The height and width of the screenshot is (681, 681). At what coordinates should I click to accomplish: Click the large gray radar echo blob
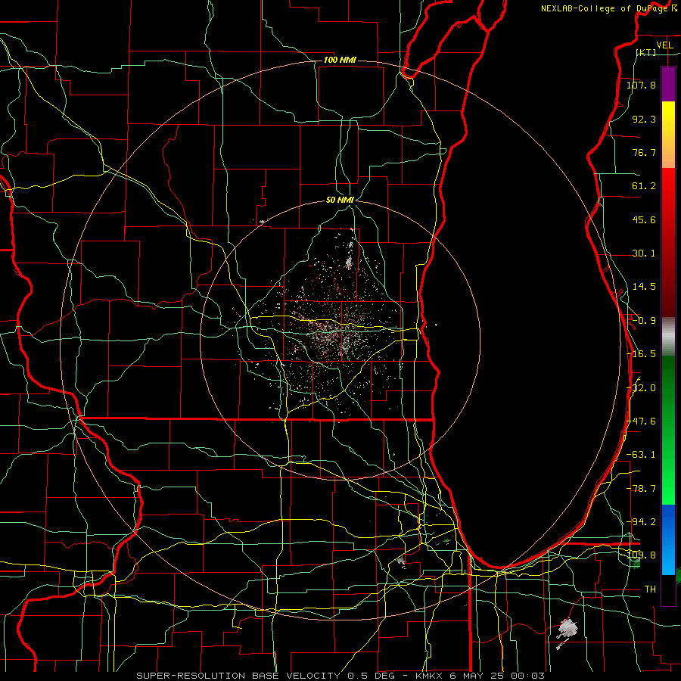[567, 628]
